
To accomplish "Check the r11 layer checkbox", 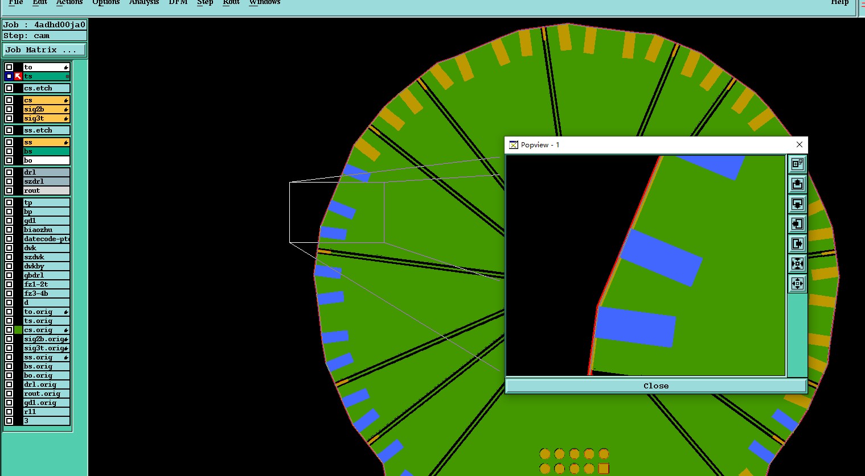I will click(x=9, y=412).
